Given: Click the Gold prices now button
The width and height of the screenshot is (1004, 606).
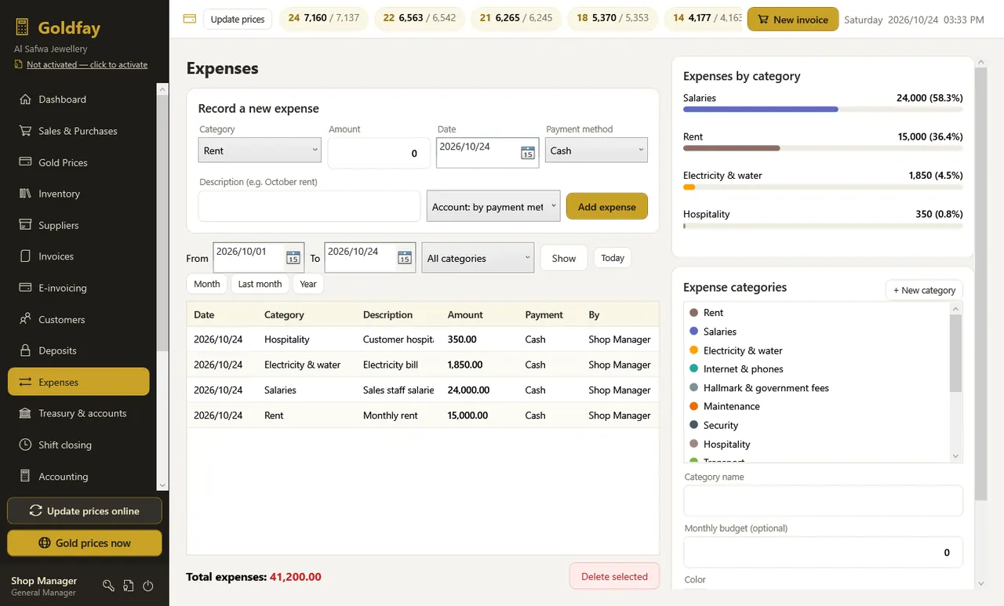Looking at the screenshot, I should pyautogui.click(x=85, y=542).
